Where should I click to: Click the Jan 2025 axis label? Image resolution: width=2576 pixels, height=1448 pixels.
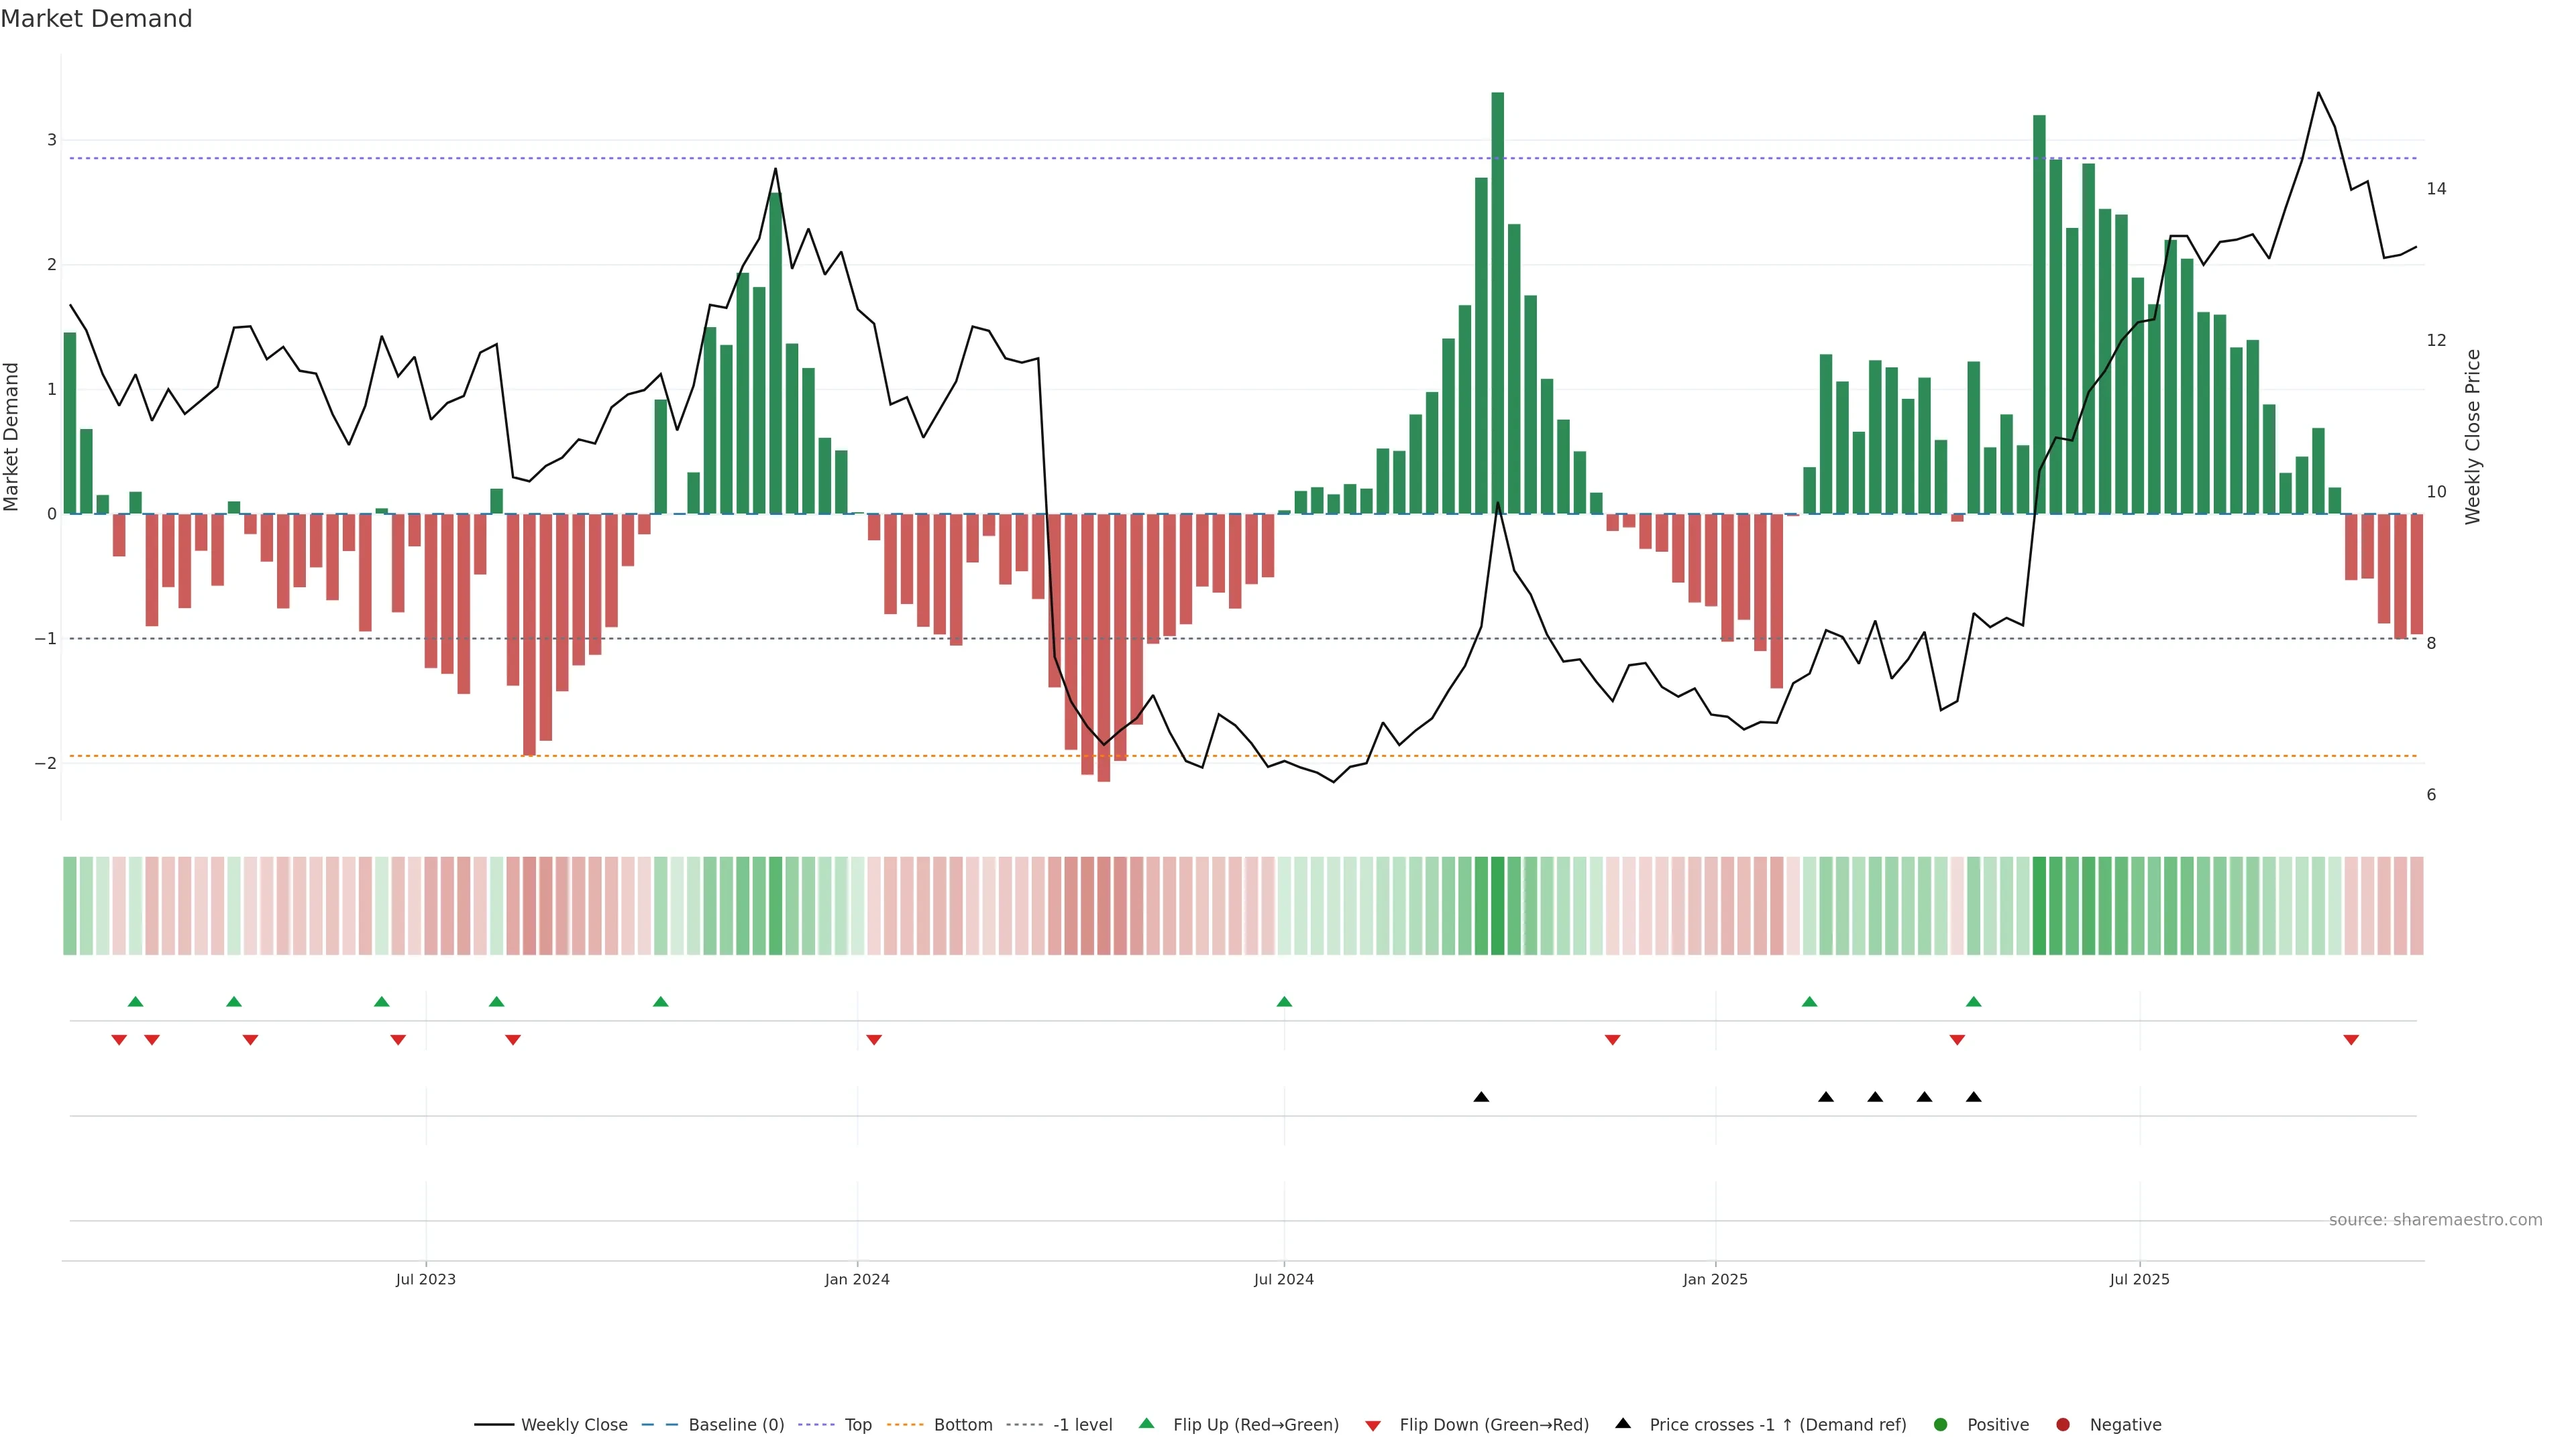[1715, 1279]
